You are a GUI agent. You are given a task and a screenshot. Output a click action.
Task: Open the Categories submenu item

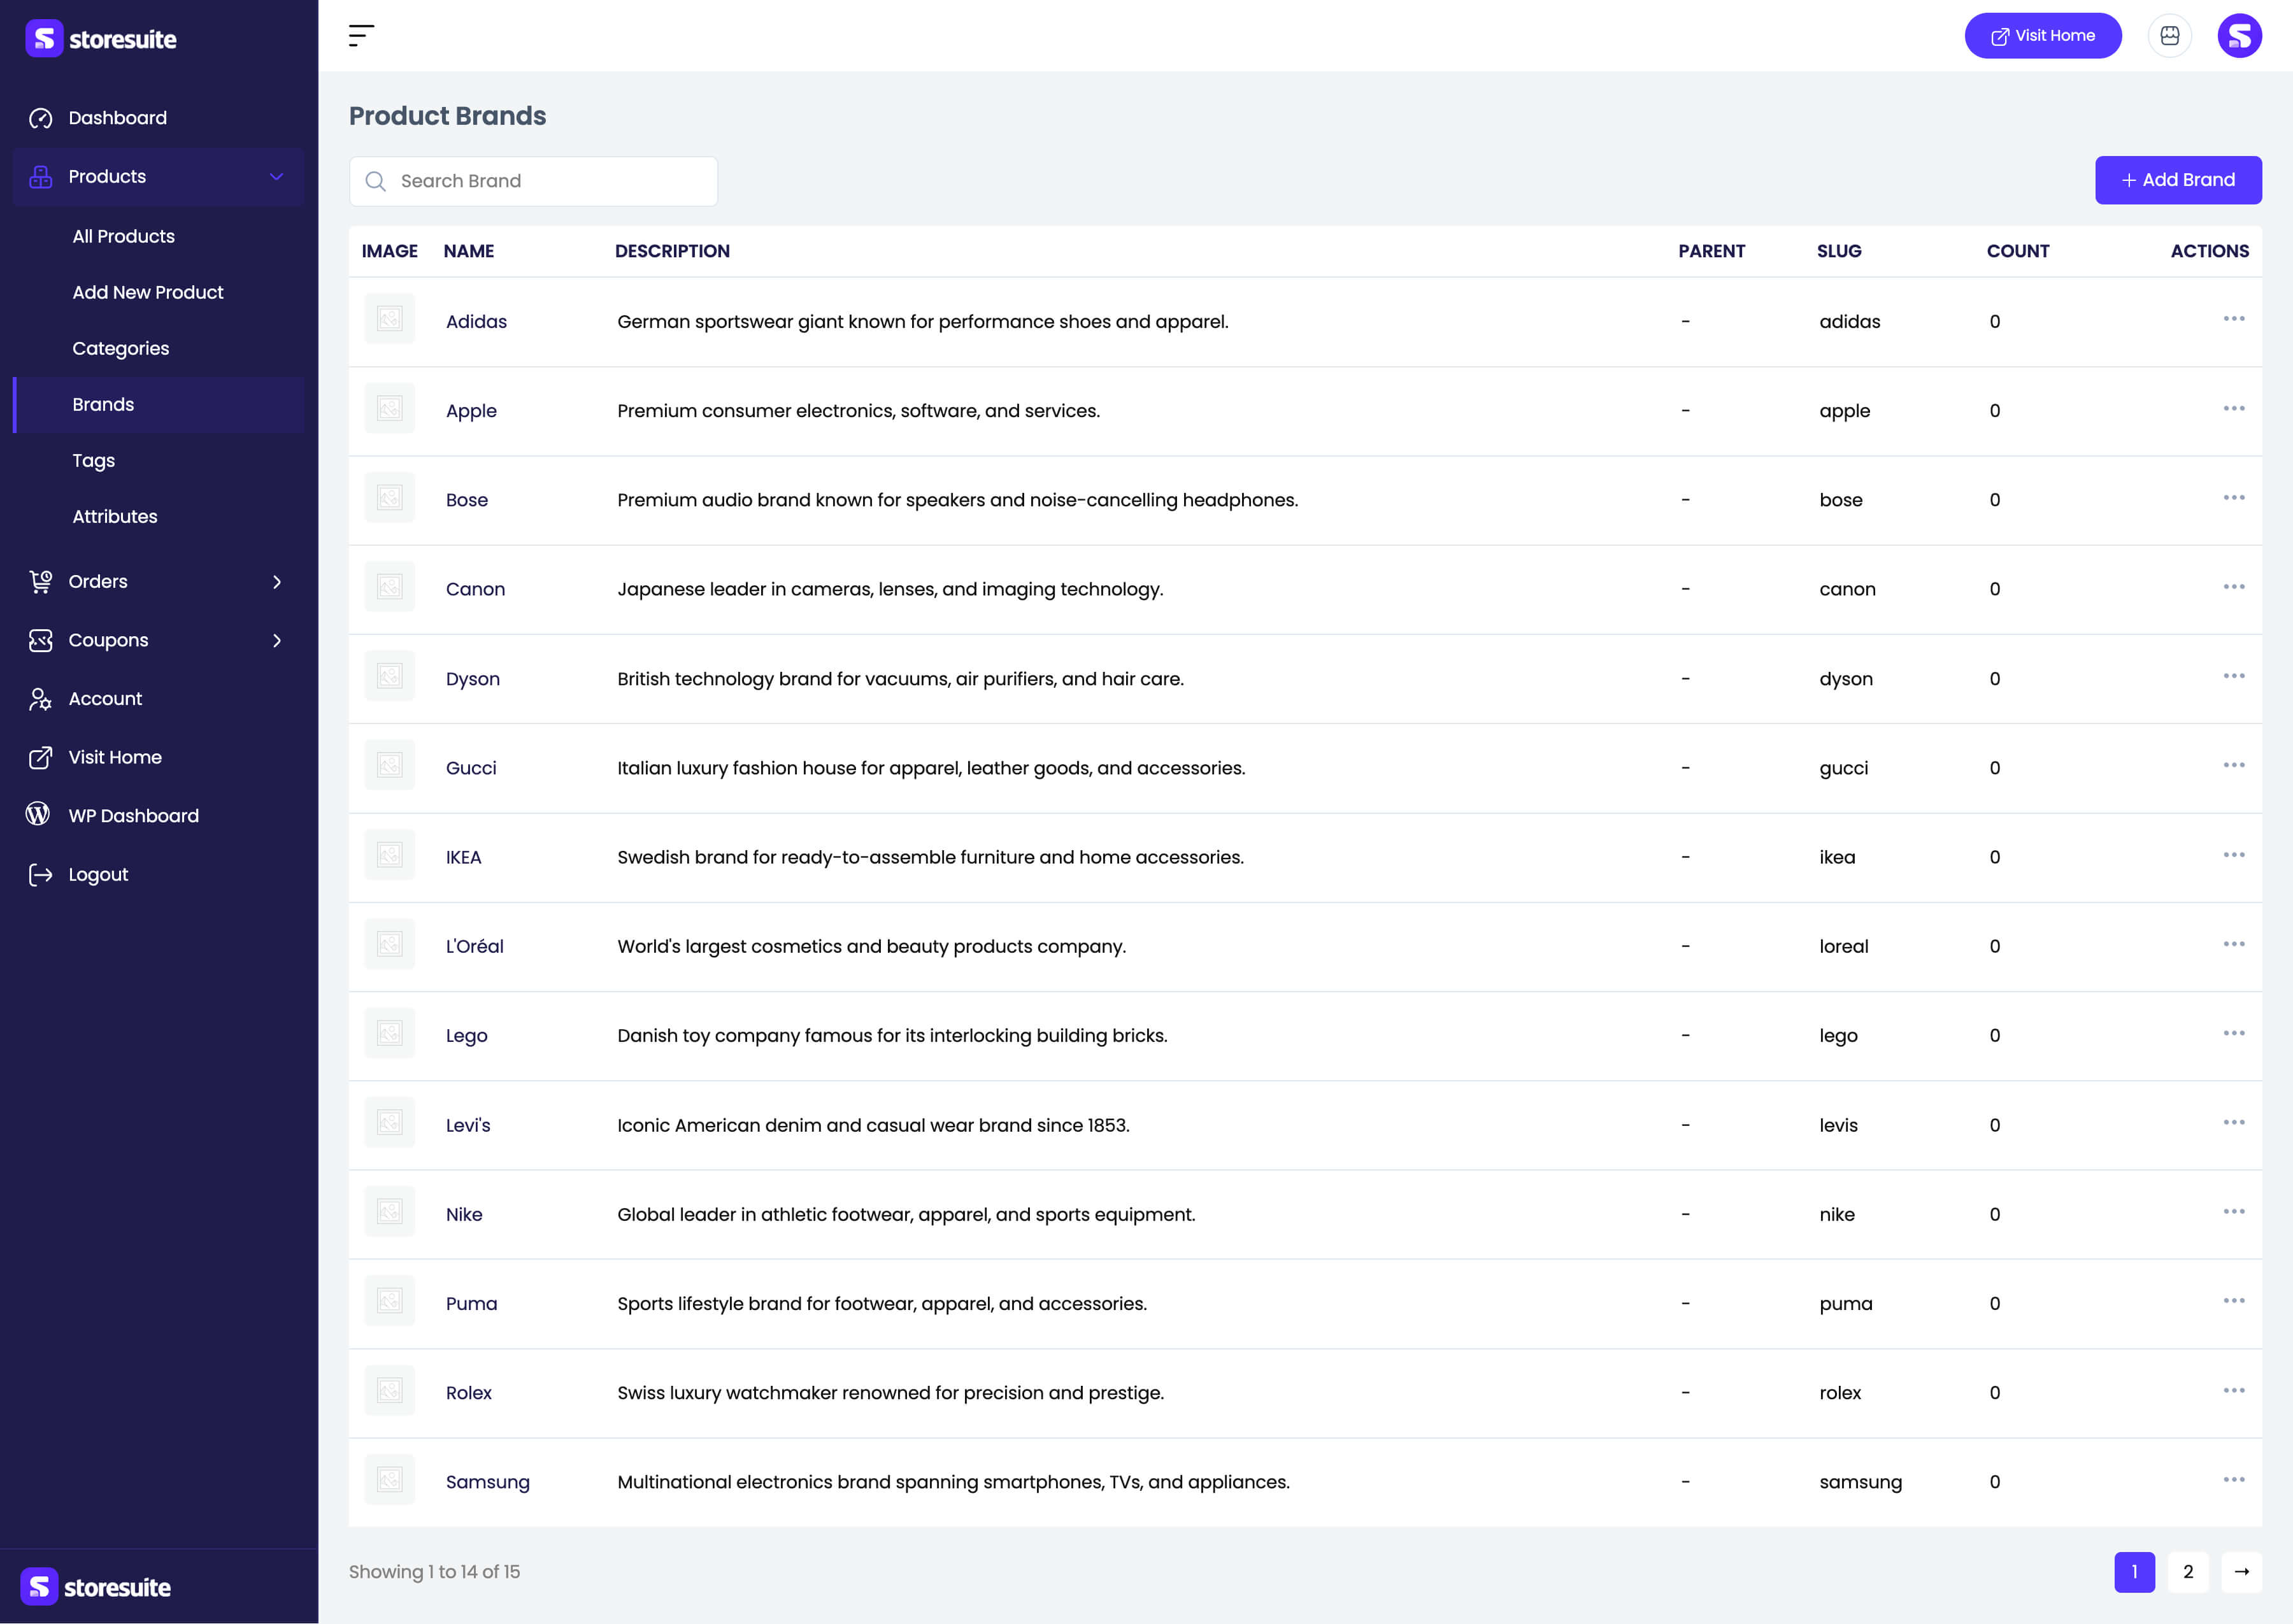121,349
